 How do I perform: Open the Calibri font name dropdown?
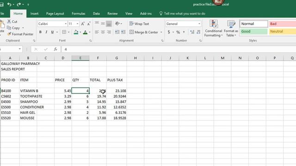pyautogui.click(x=66, y=24)
